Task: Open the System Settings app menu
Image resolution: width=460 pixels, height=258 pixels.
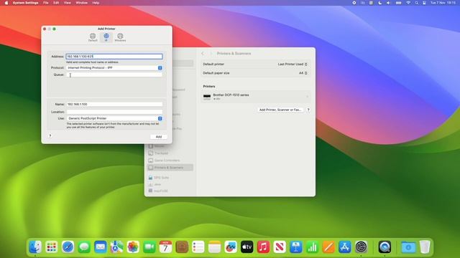Action: 26,3
